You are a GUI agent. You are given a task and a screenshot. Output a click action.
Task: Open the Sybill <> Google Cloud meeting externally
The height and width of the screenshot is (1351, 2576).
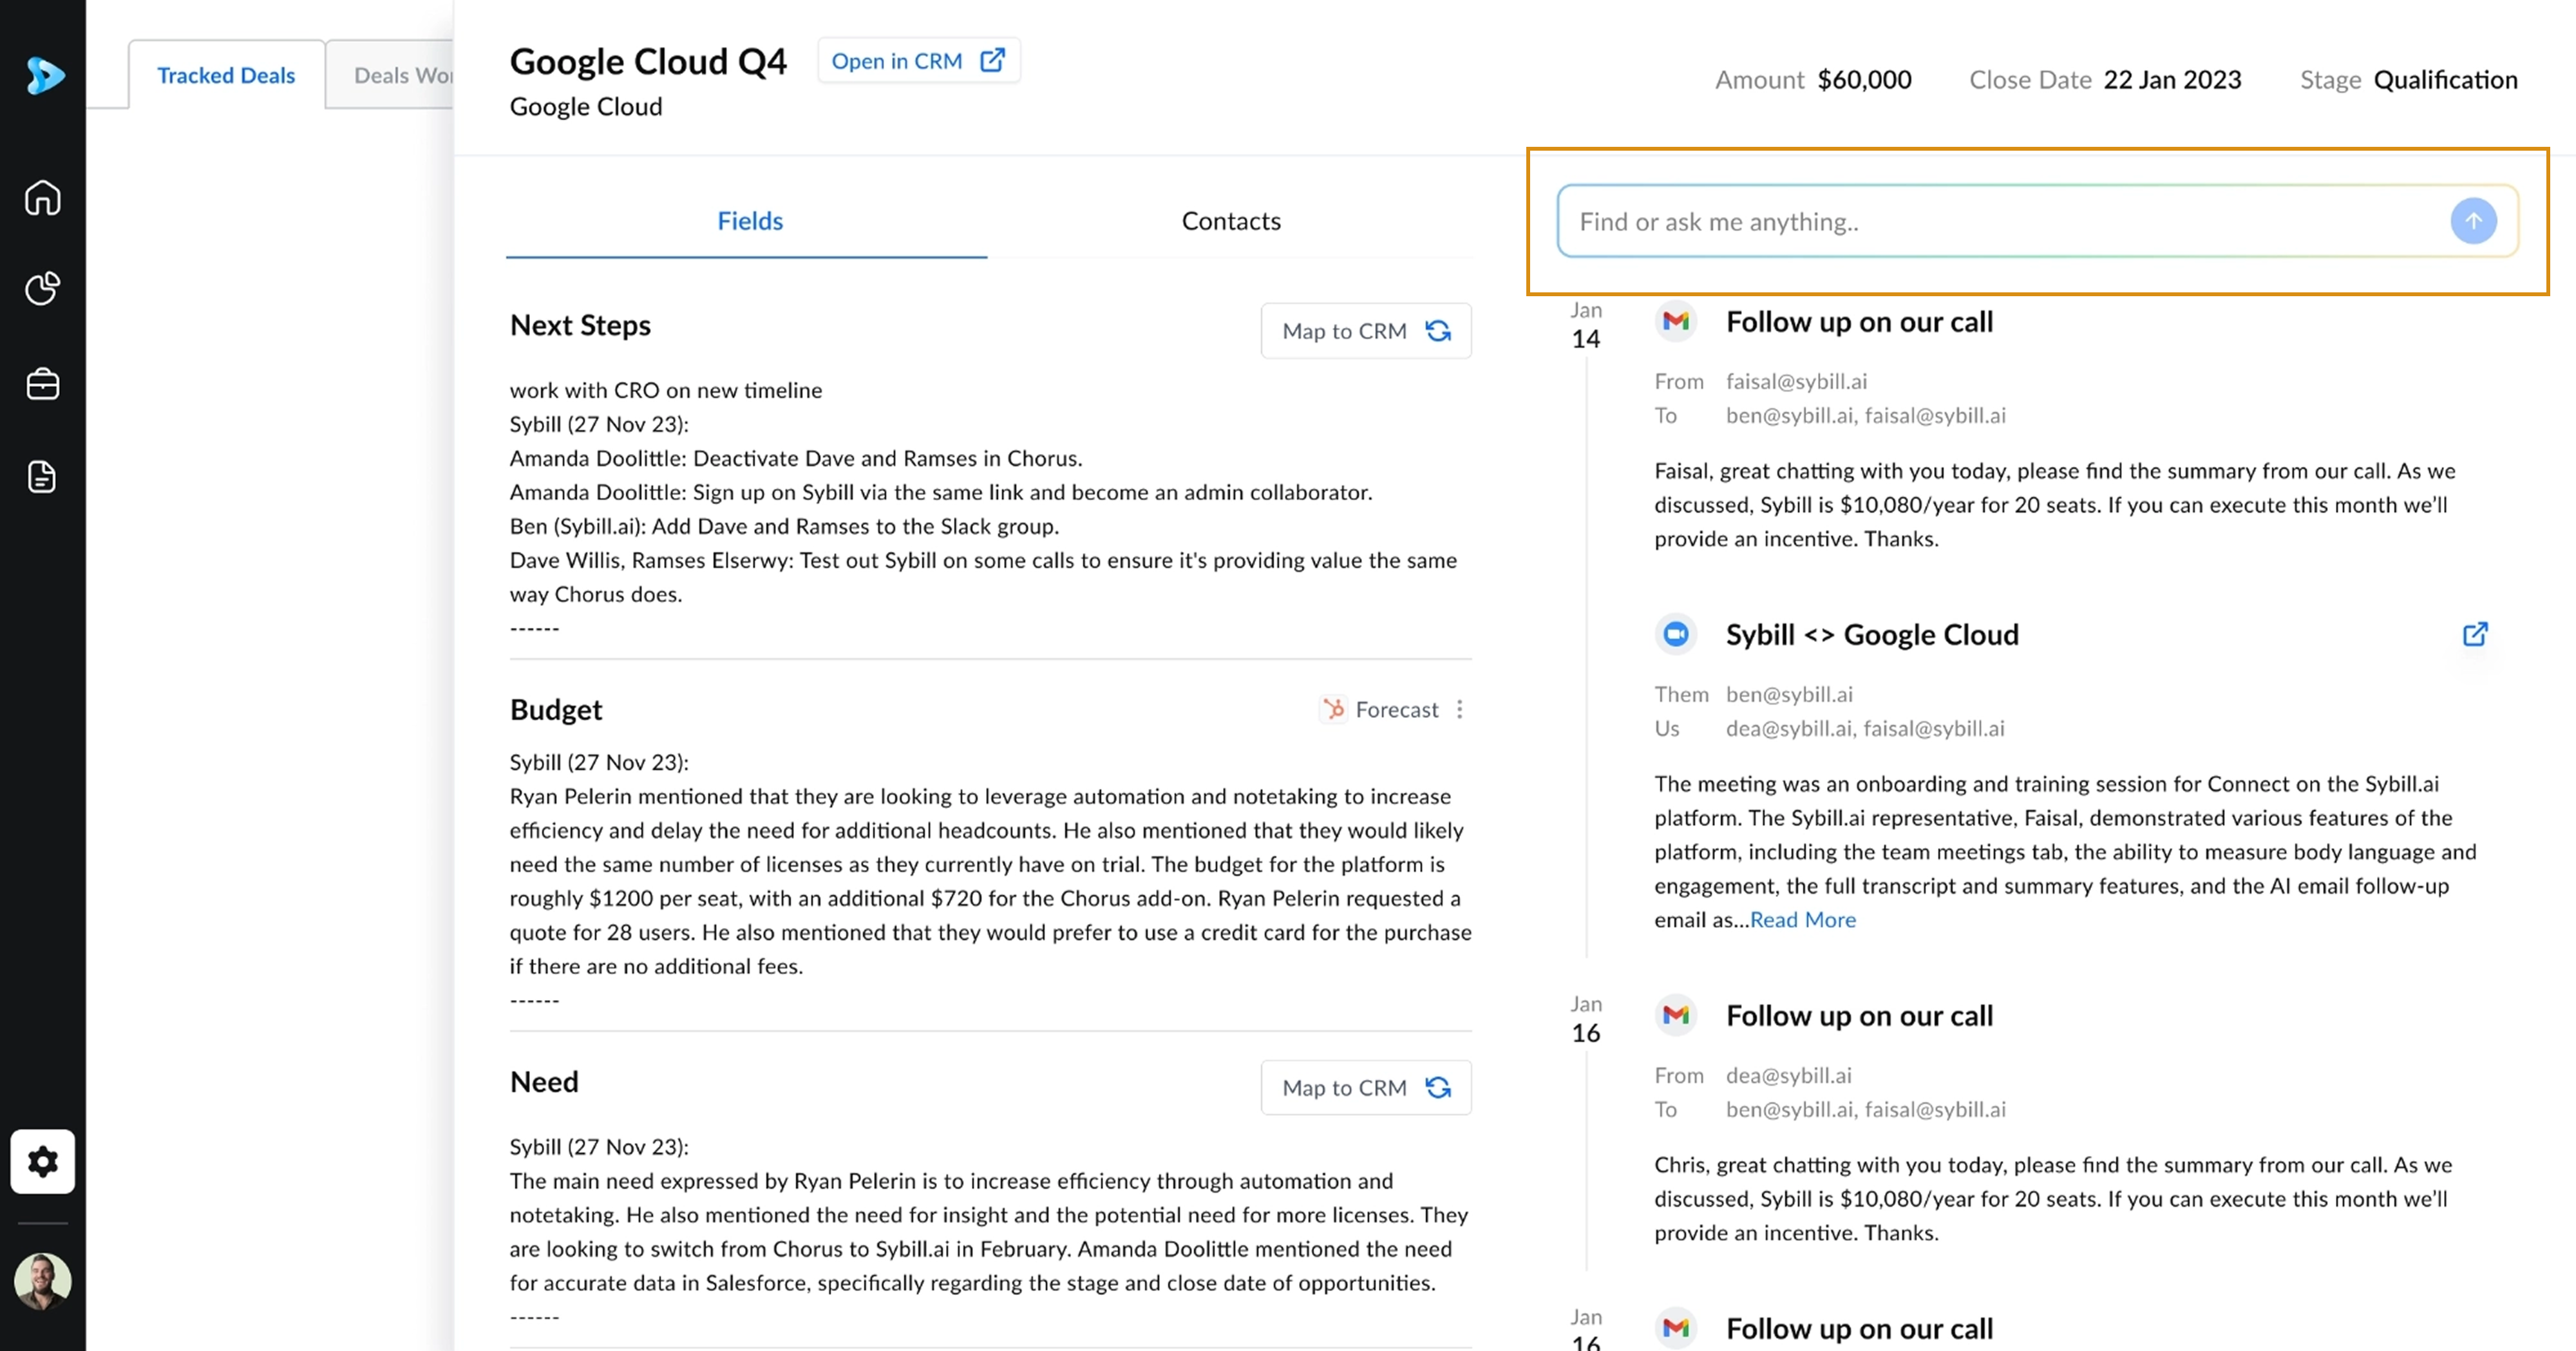(2475, 634)
